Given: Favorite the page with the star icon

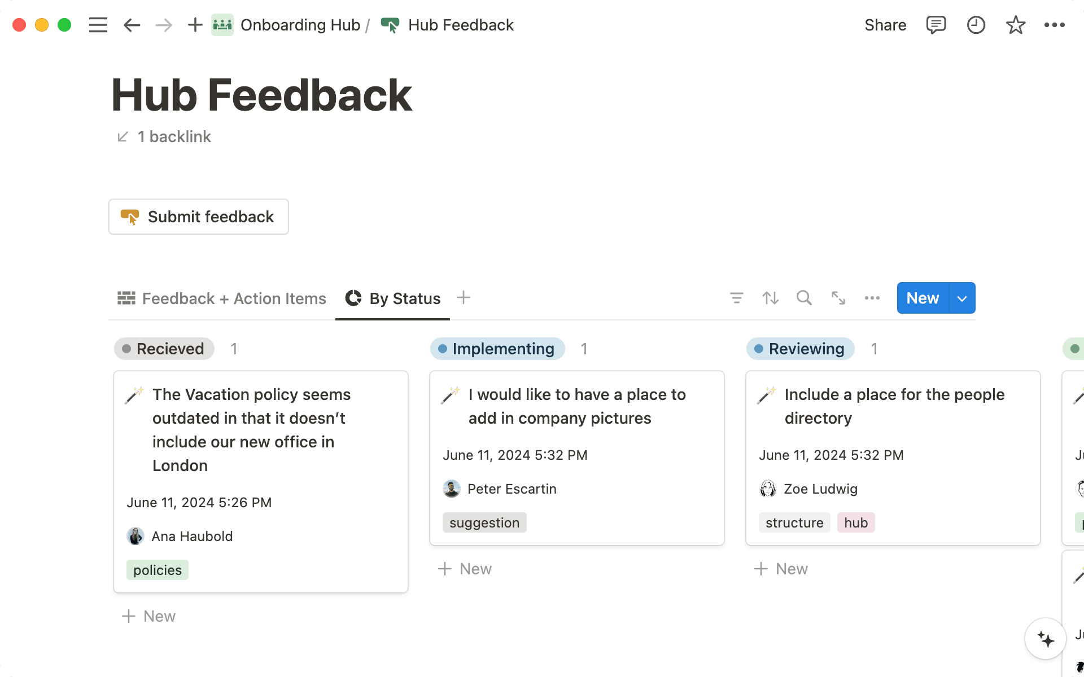Looking at the screenshot, I should [x=1015, y=25].
